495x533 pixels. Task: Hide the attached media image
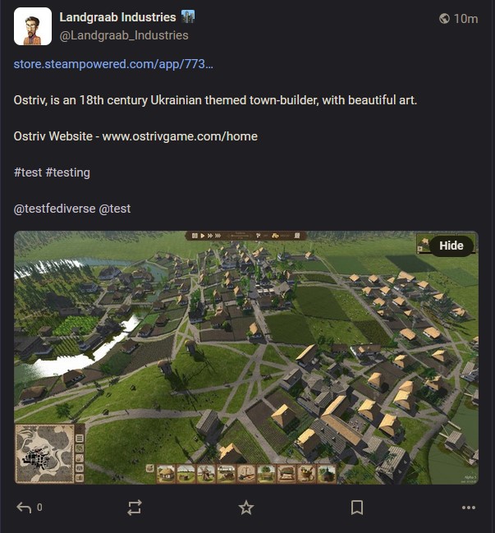tap(451, 246)
